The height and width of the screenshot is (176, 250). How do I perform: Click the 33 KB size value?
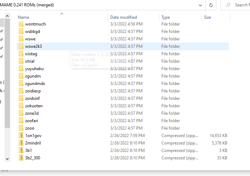[x=222, y=158]
